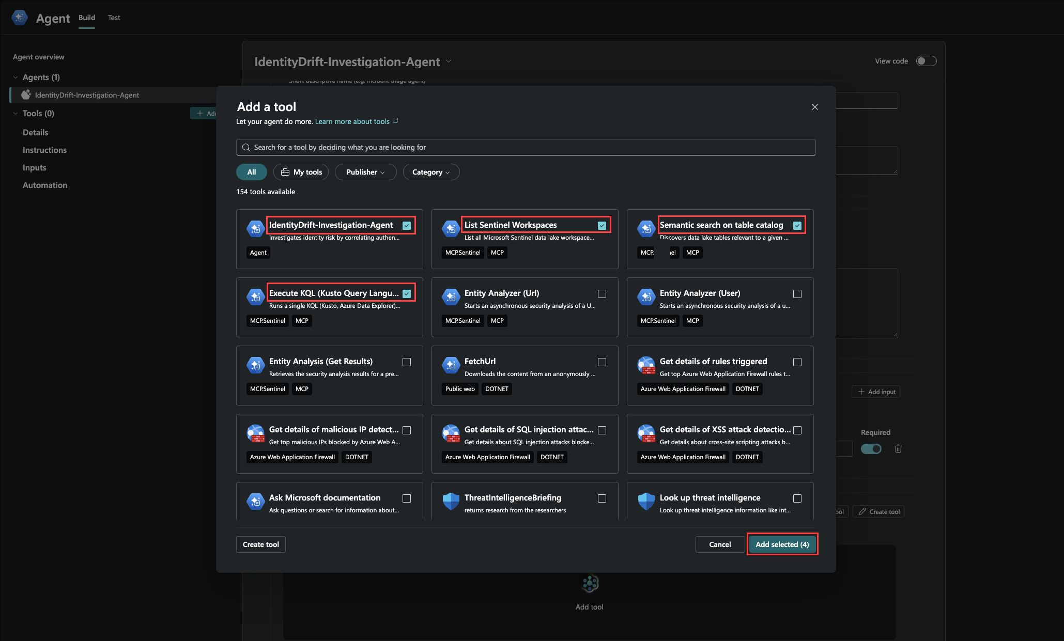The width and height of the screenshot is (1064, 641).
Task: Open the Automation section in sidebar
Action: (x=44, y=185)
